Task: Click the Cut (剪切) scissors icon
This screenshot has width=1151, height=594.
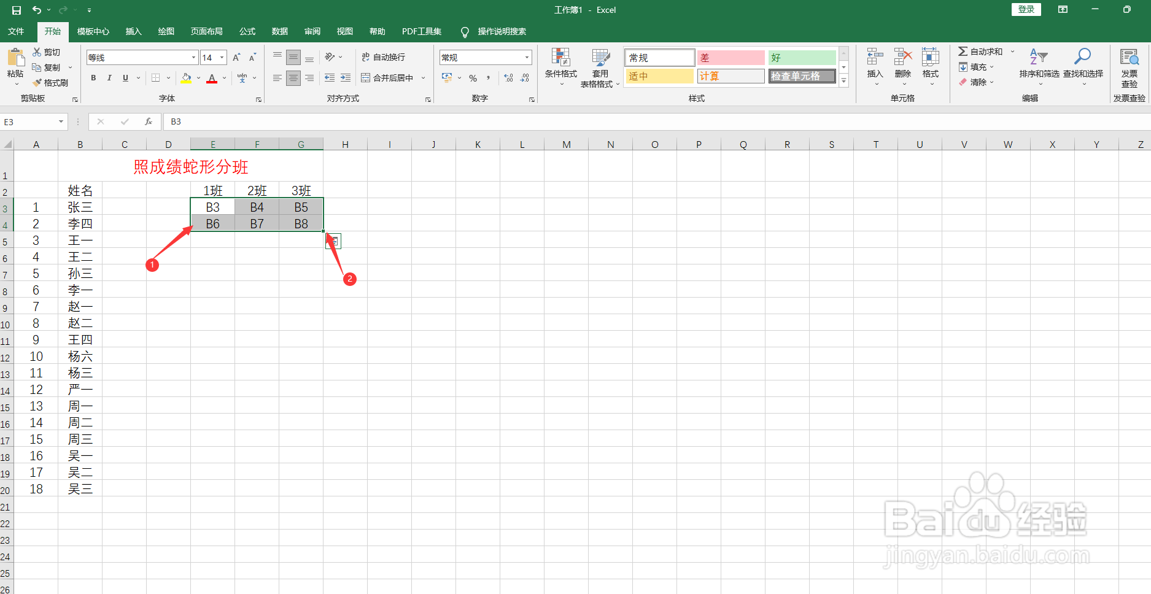Action: click(37, 52)
